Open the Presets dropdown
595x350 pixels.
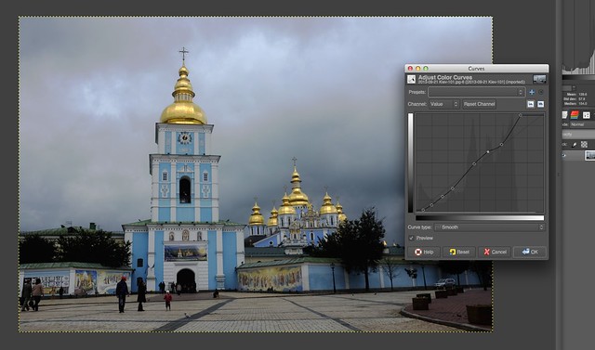[x=477, y=92]
